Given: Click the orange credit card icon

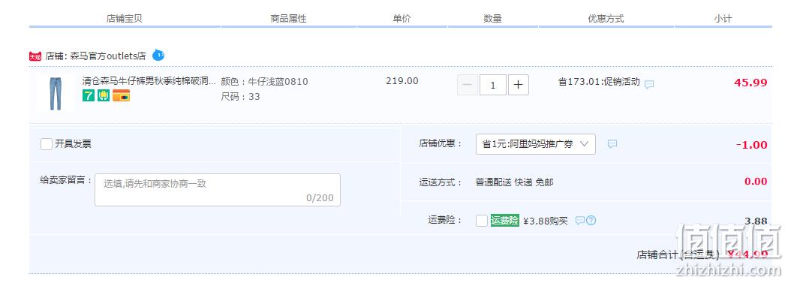Looking at the screenshot, I should [x=121, y=95].
